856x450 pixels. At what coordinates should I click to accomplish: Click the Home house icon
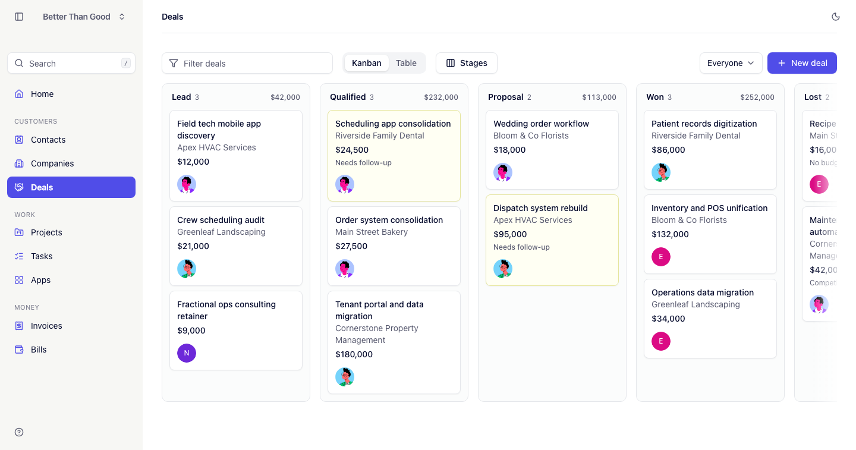point(19,94)
